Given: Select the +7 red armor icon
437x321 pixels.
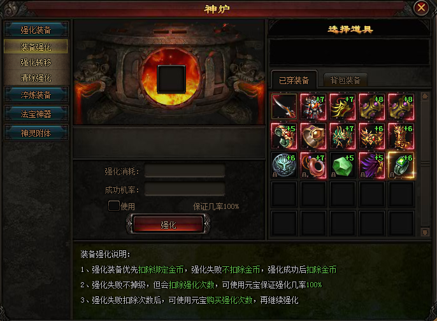Looking at the screenshot, I should pyautogui.click(x=313, y=106).
